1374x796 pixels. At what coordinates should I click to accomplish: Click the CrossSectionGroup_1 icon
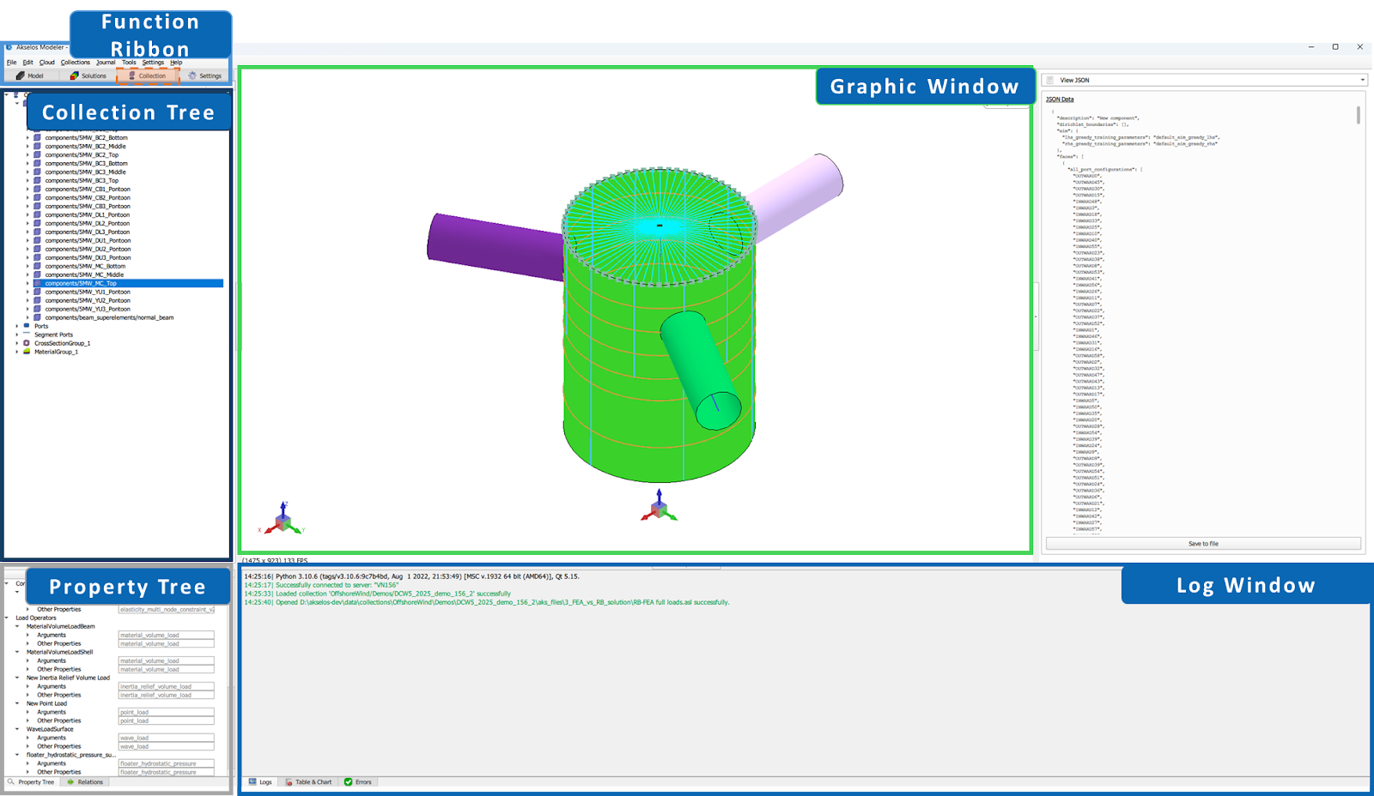(27, 343)
